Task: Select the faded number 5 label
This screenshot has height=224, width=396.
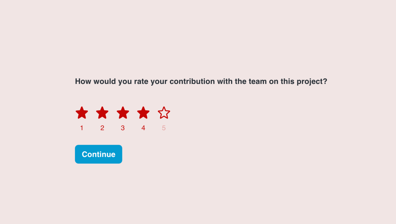Action: (x=164, y=128)
